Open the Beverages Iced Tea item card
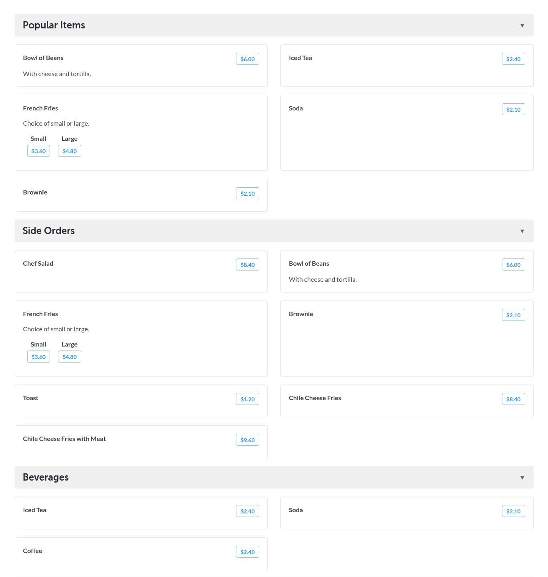 pos(120,513)
